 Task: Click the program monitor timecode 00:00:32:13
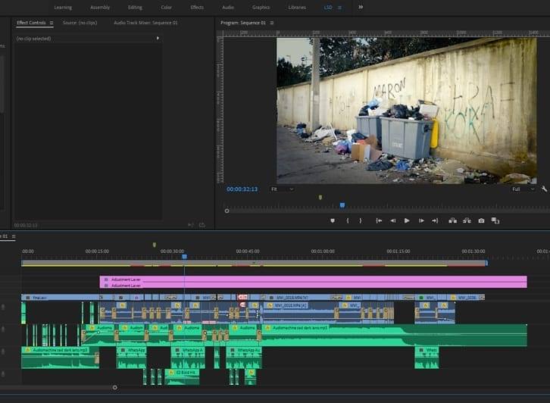click(x=242, y=189)
